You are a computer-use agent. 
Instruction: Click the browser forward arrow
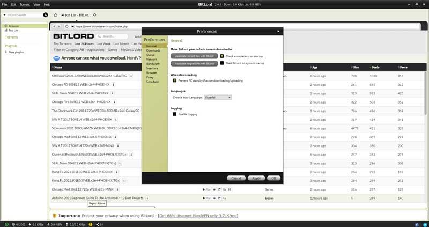pyautogui.click(x=59, y=26)
